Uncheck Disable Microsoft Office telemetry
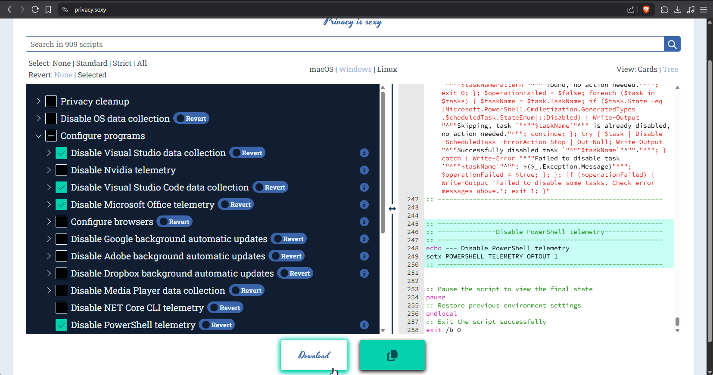This screenshot has height=375, width=713. pos(61,205)
